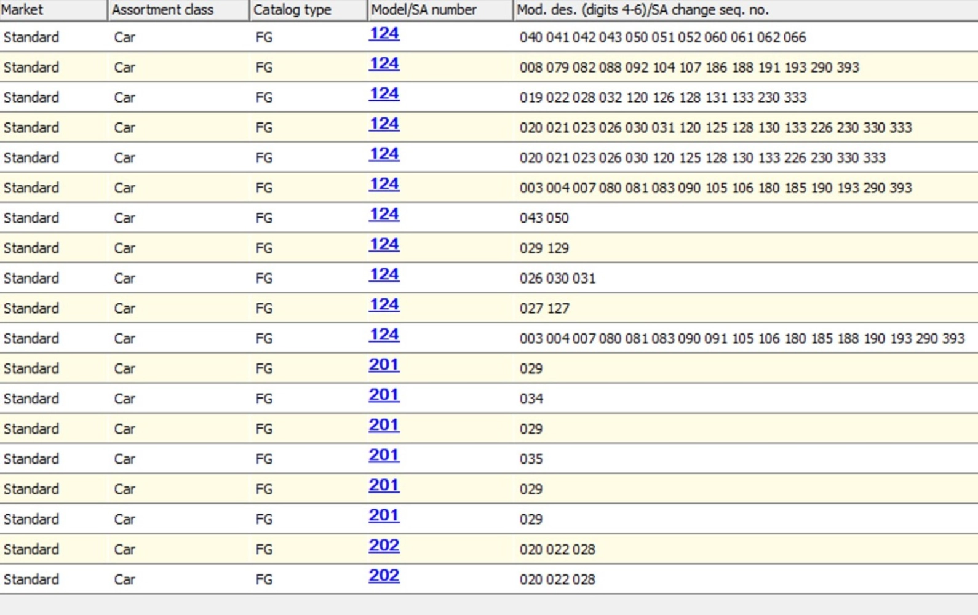Click the Model/SA number column header
The image size is (978, 615).
440,10
